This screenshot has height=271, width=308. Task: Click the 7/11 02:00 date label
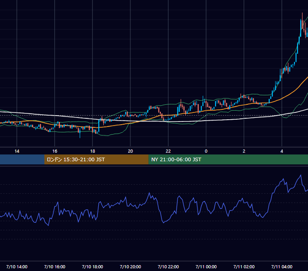point(244,266)
